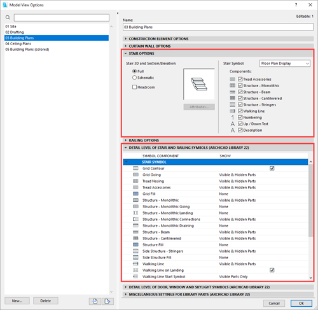Screen dimensions: 318x310
Task: Click the stair preview thumbnail image
Action: 199,84
